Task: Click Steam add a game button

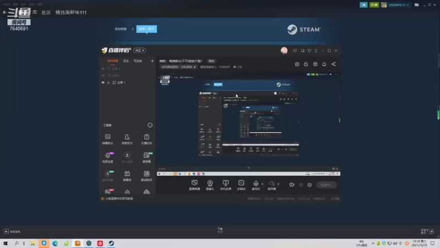Action: [x=12, y=231]
